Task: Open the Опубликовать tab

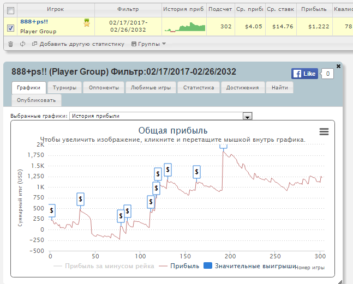Action: [x=36, y=100]
